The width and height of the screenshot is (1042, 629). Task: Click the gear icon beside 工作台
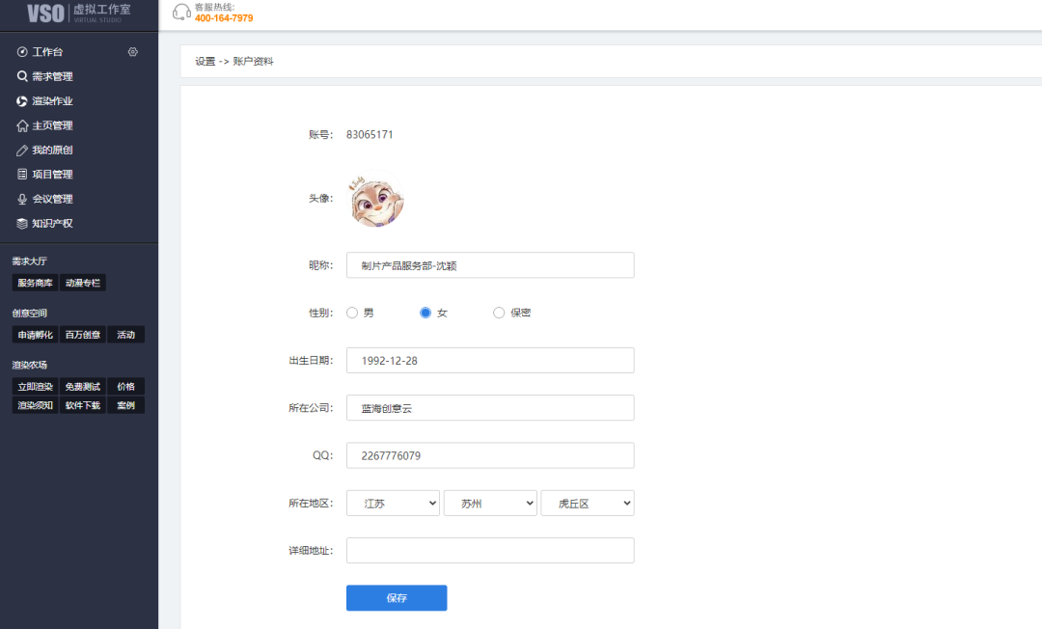(133, 52)
